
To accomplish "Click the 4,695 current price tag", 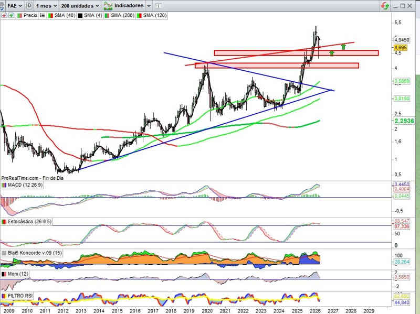I will (400, 47).
